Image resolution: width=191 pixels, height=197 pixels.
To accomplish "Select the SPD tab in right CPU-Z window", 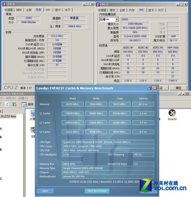I will [x=141, y=10].
